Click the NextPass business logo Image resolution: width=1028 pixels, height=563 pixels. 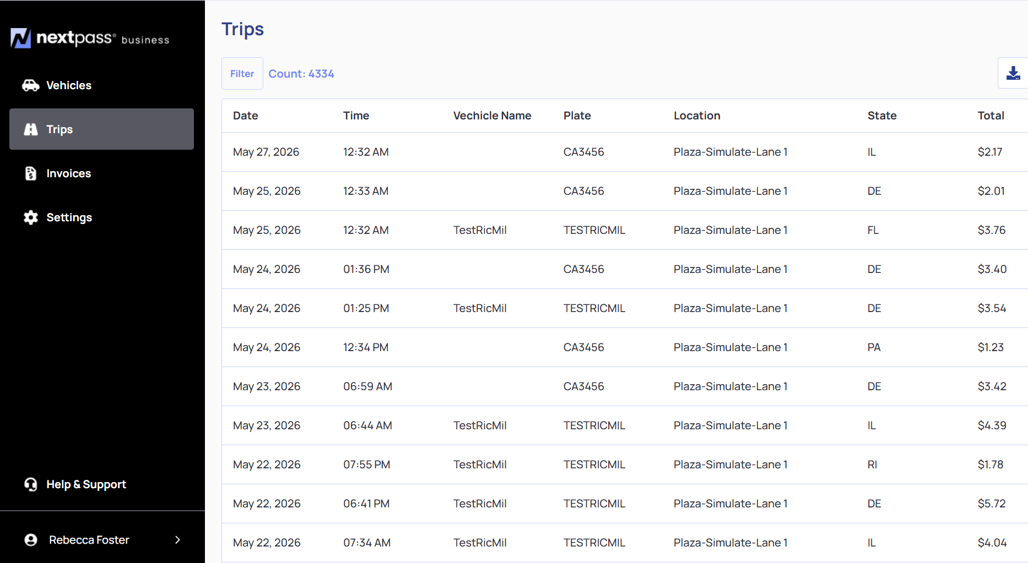[90, 38]
